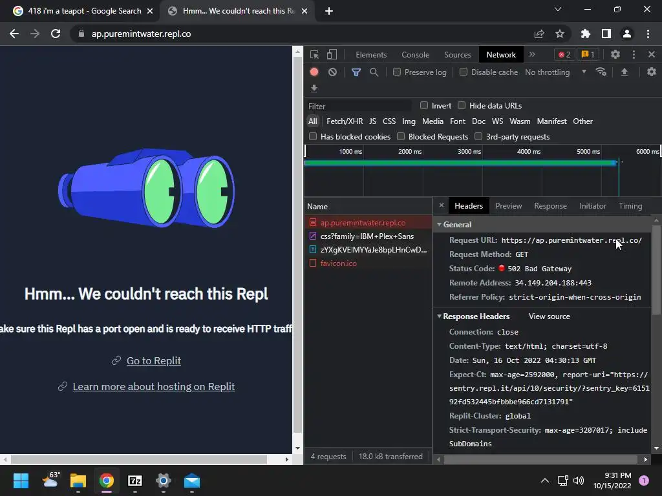The height and width of the screenshot is (496, 662).
Task: Clear the network log
Action: [333, 72]
